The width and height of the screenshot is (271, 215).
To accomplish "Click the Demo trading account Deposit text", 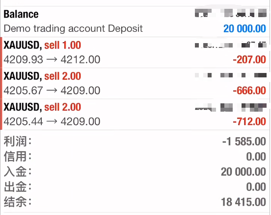I will (x=73, y=28).
